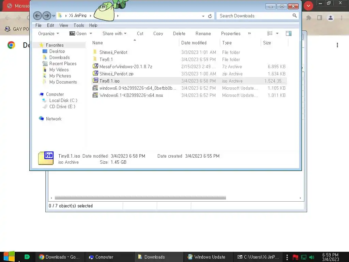Click the green chat taskbar icon
The width and height of the screenshot is (349, 262).
click(27, 257)
